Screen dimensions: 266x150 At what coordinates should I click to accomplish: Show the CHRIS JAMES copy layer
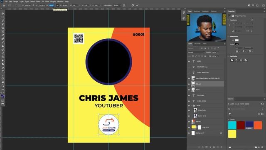(189, 72)
